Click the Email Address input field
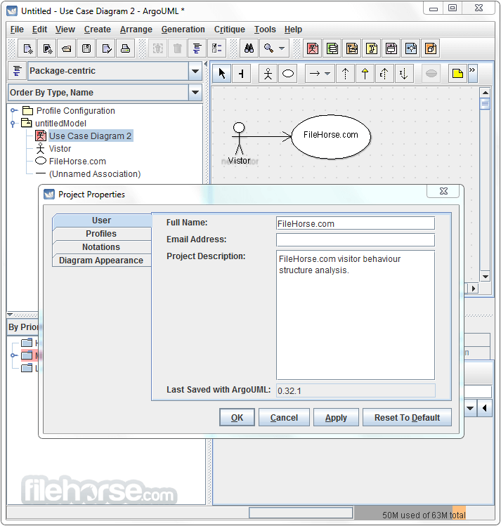The image size is (501, 526). tap(356, 240)
